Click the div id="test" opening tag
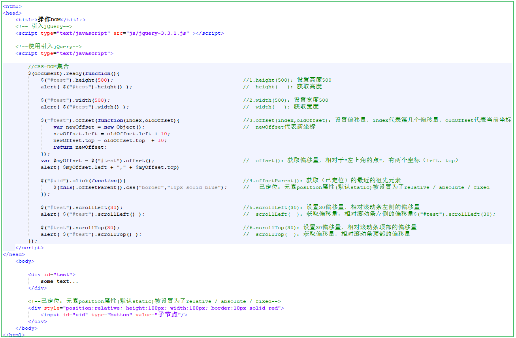This screenshot has width=516, height=338. pos(51,275)
